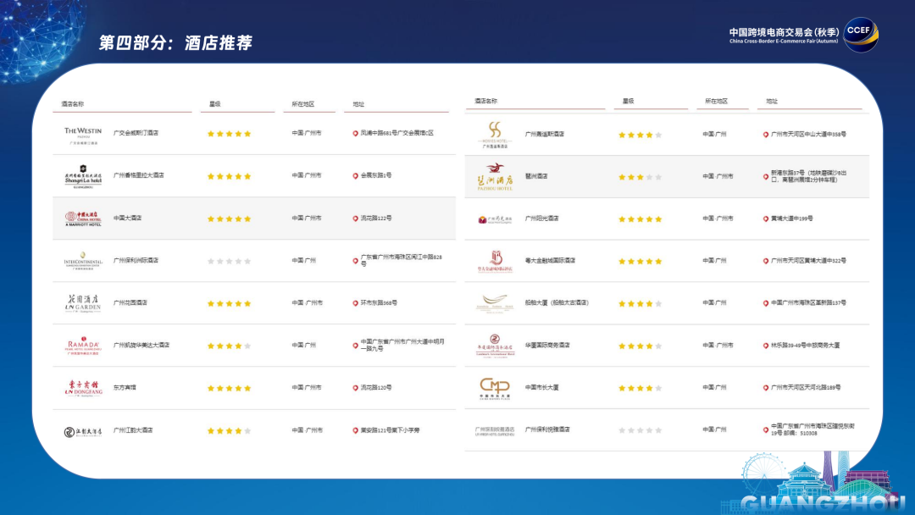
Task: Click the address 黄安路121号黄下小学旁
Action: pos(390,430)
